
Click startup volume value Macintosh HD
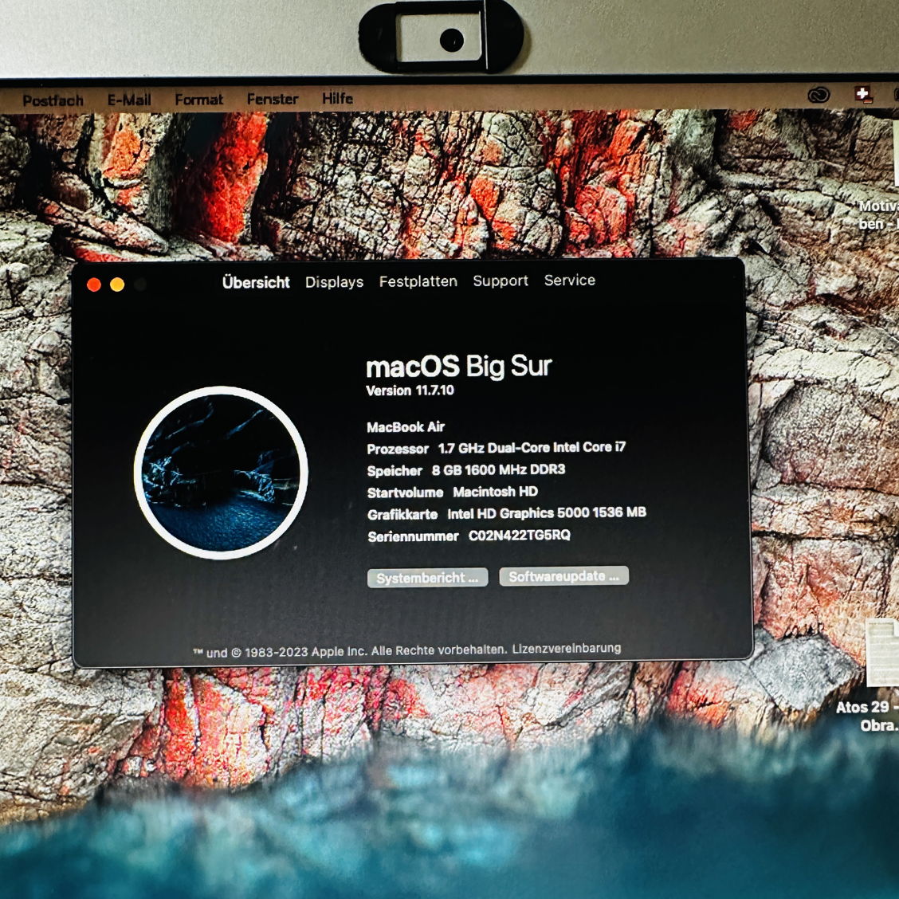pos(496,492)
